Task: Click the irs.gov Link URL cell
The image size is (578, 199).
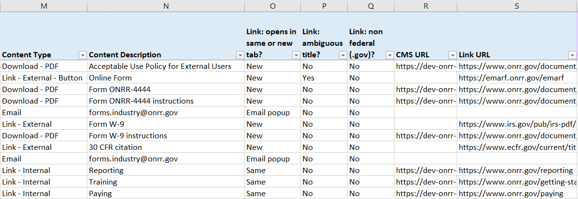Action: pos(517,124)
